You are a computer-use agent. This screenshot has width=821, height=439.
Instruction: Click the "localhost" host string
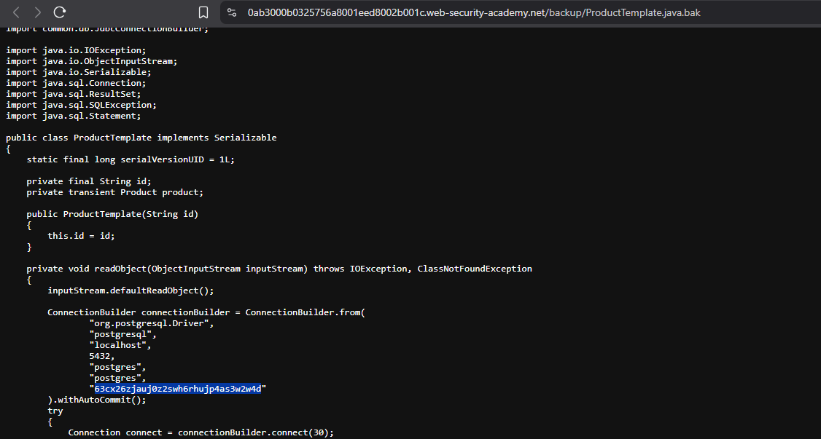point(120,345)
